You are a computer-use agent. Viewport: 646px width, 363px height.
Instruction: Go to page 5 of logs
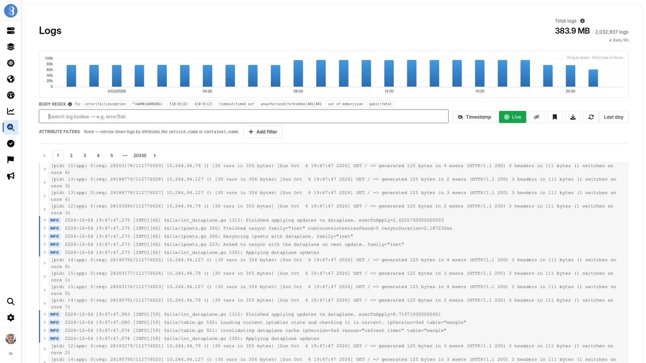pos(112,156)
